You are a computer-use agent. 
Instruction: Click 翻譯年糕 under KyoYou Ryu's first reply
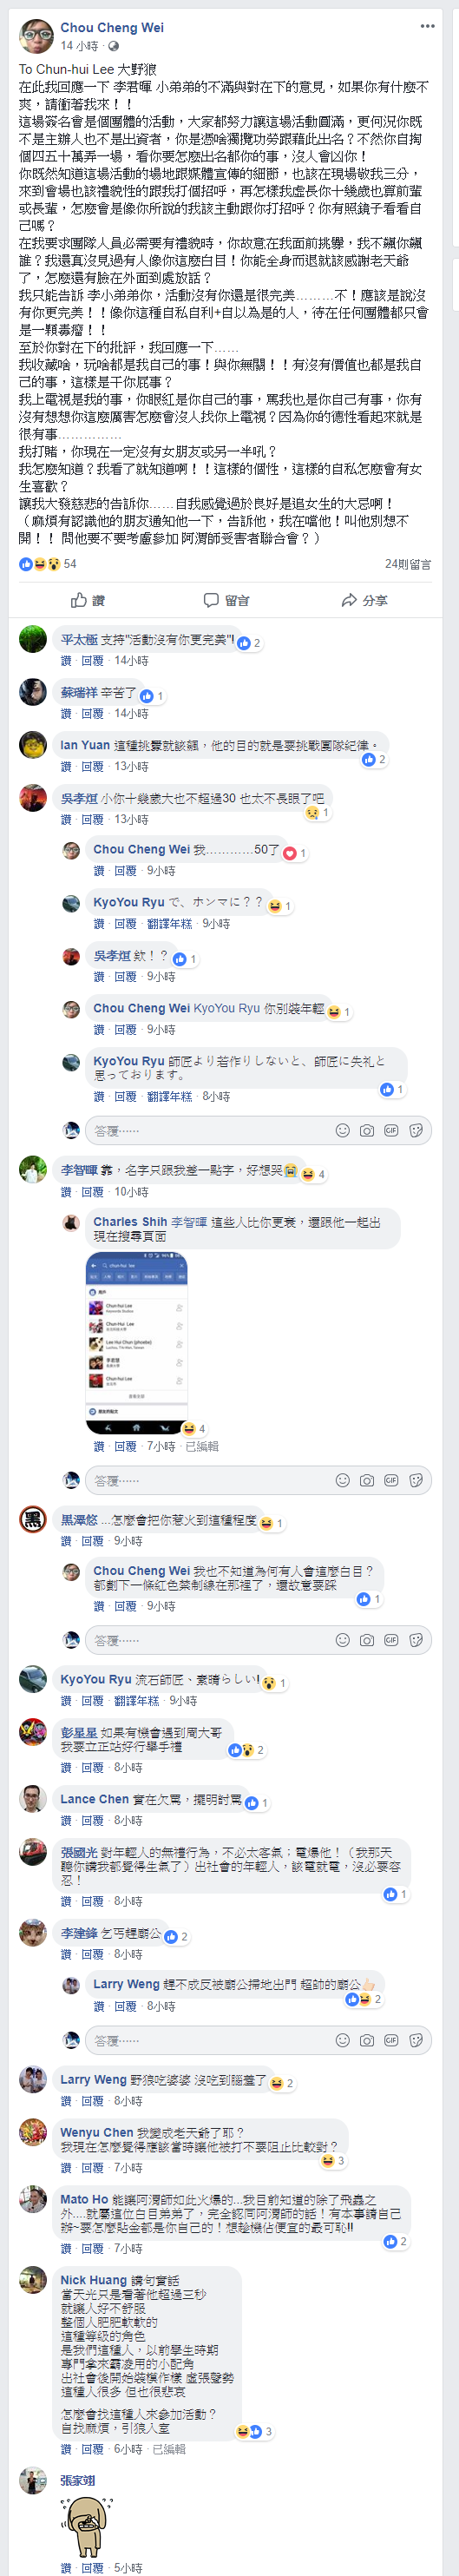pyautogui.click(x=169, y=924)
